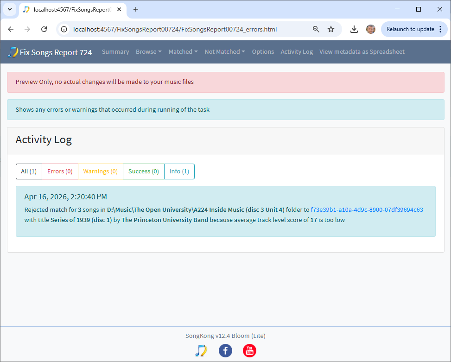Open the Facebook icon link in footer
Image resolution: width=451 pixels, height=362 pixels.
coord(225,350)
